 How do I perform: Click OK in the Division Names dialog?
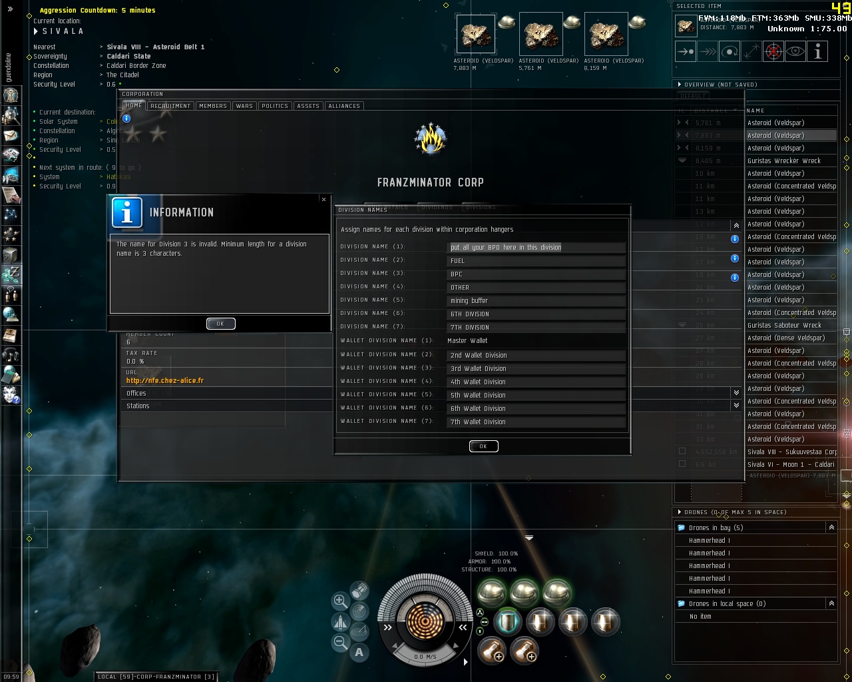coord(483,446)
